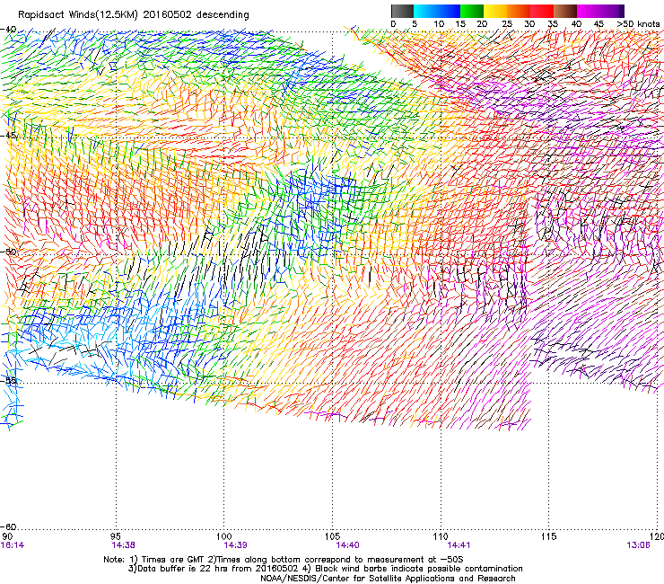The height and width of the screenshot is (584, 664).
Task: Click the 14:41 time label
Action: tap(459, 545)
